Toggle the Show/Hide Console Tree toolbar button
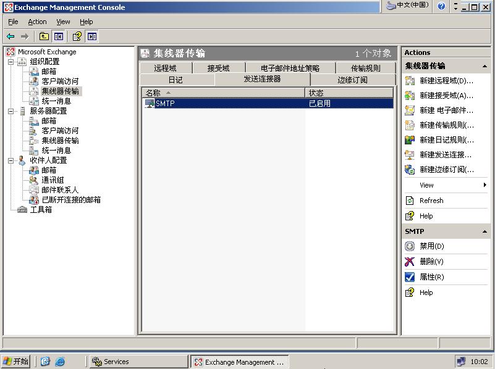495x369 pixels. (x=58, y=36)
